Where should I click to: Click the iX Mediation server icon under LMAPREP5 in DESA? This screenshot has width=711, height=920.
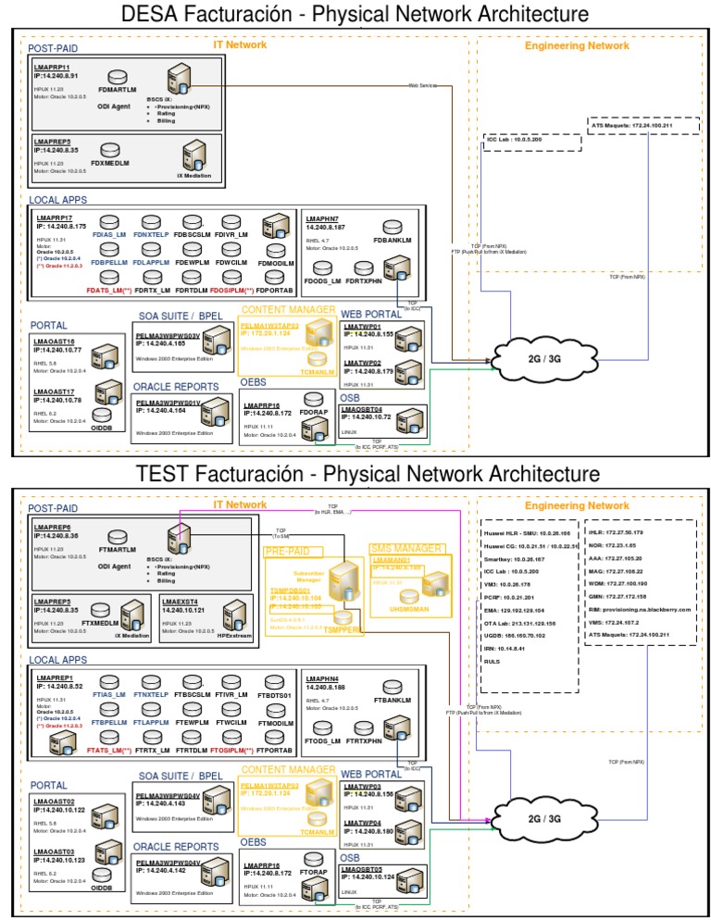pos(194,155)
